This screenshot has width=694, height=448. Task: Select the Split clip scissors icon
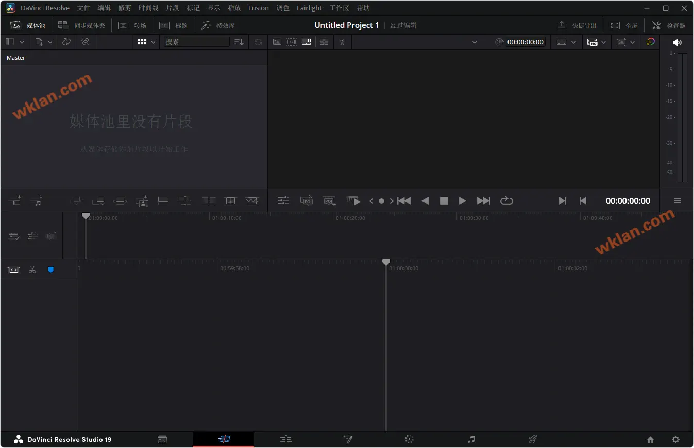[x=32, y=270]
